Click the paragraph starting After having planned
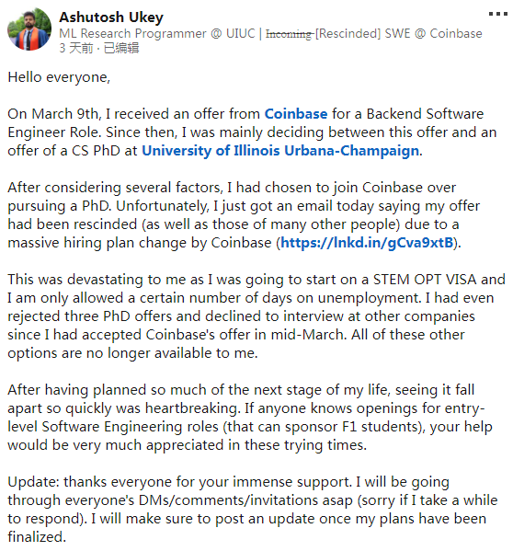Image resolution: width=513 pixels, height=551 pixels. coord(250,418)
